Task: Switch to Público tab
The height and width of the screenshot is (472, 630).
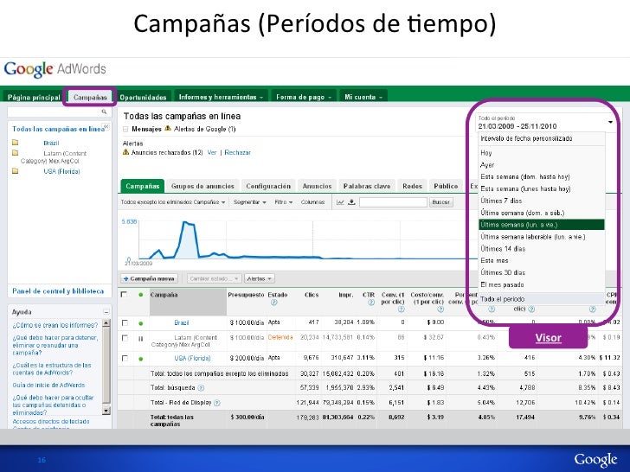Action: (x=446, y=186)
